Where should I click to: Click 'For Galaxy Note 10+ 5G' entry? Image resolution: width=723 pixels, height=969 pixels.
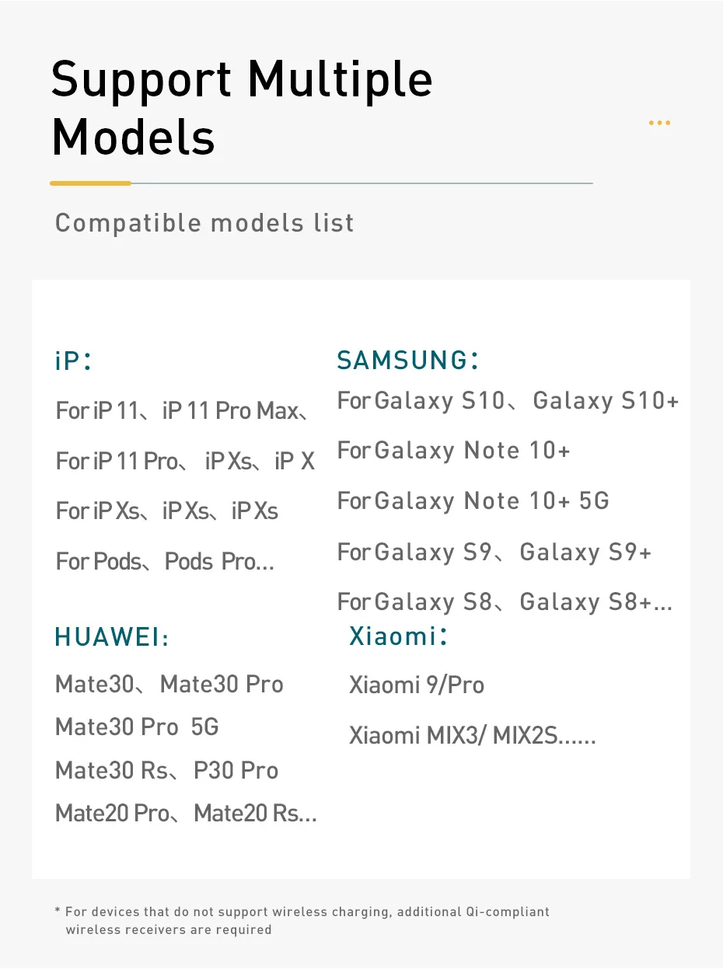[x=473, y=500]
